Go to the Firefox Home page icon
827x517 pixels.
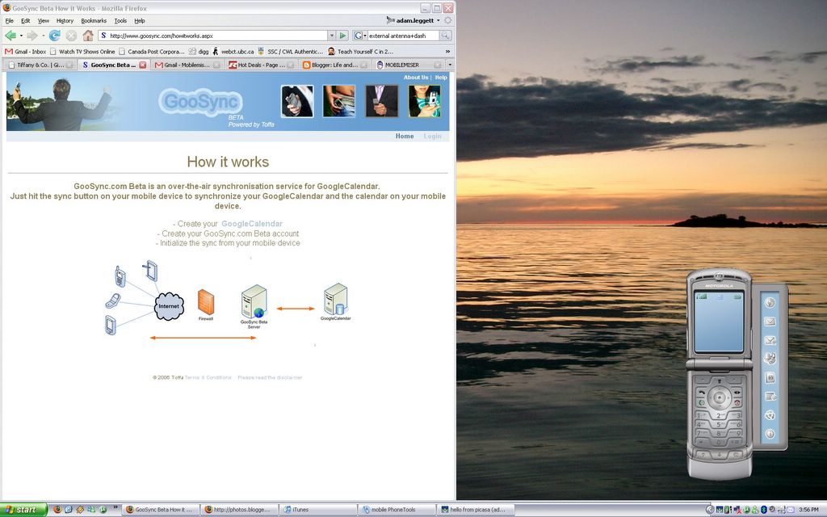tap(88, 36)
